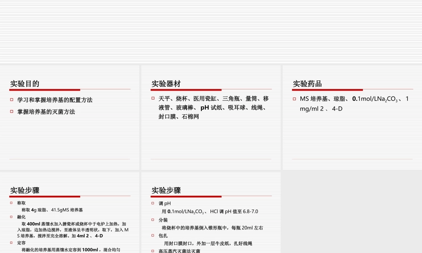Viewport: 422px width, 253px height.
Task: Click the bullet square before 称取
Action: click(11, 203)
